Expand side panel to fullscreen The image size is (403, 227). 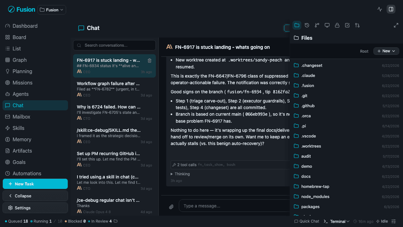click(x=396, y=25)
